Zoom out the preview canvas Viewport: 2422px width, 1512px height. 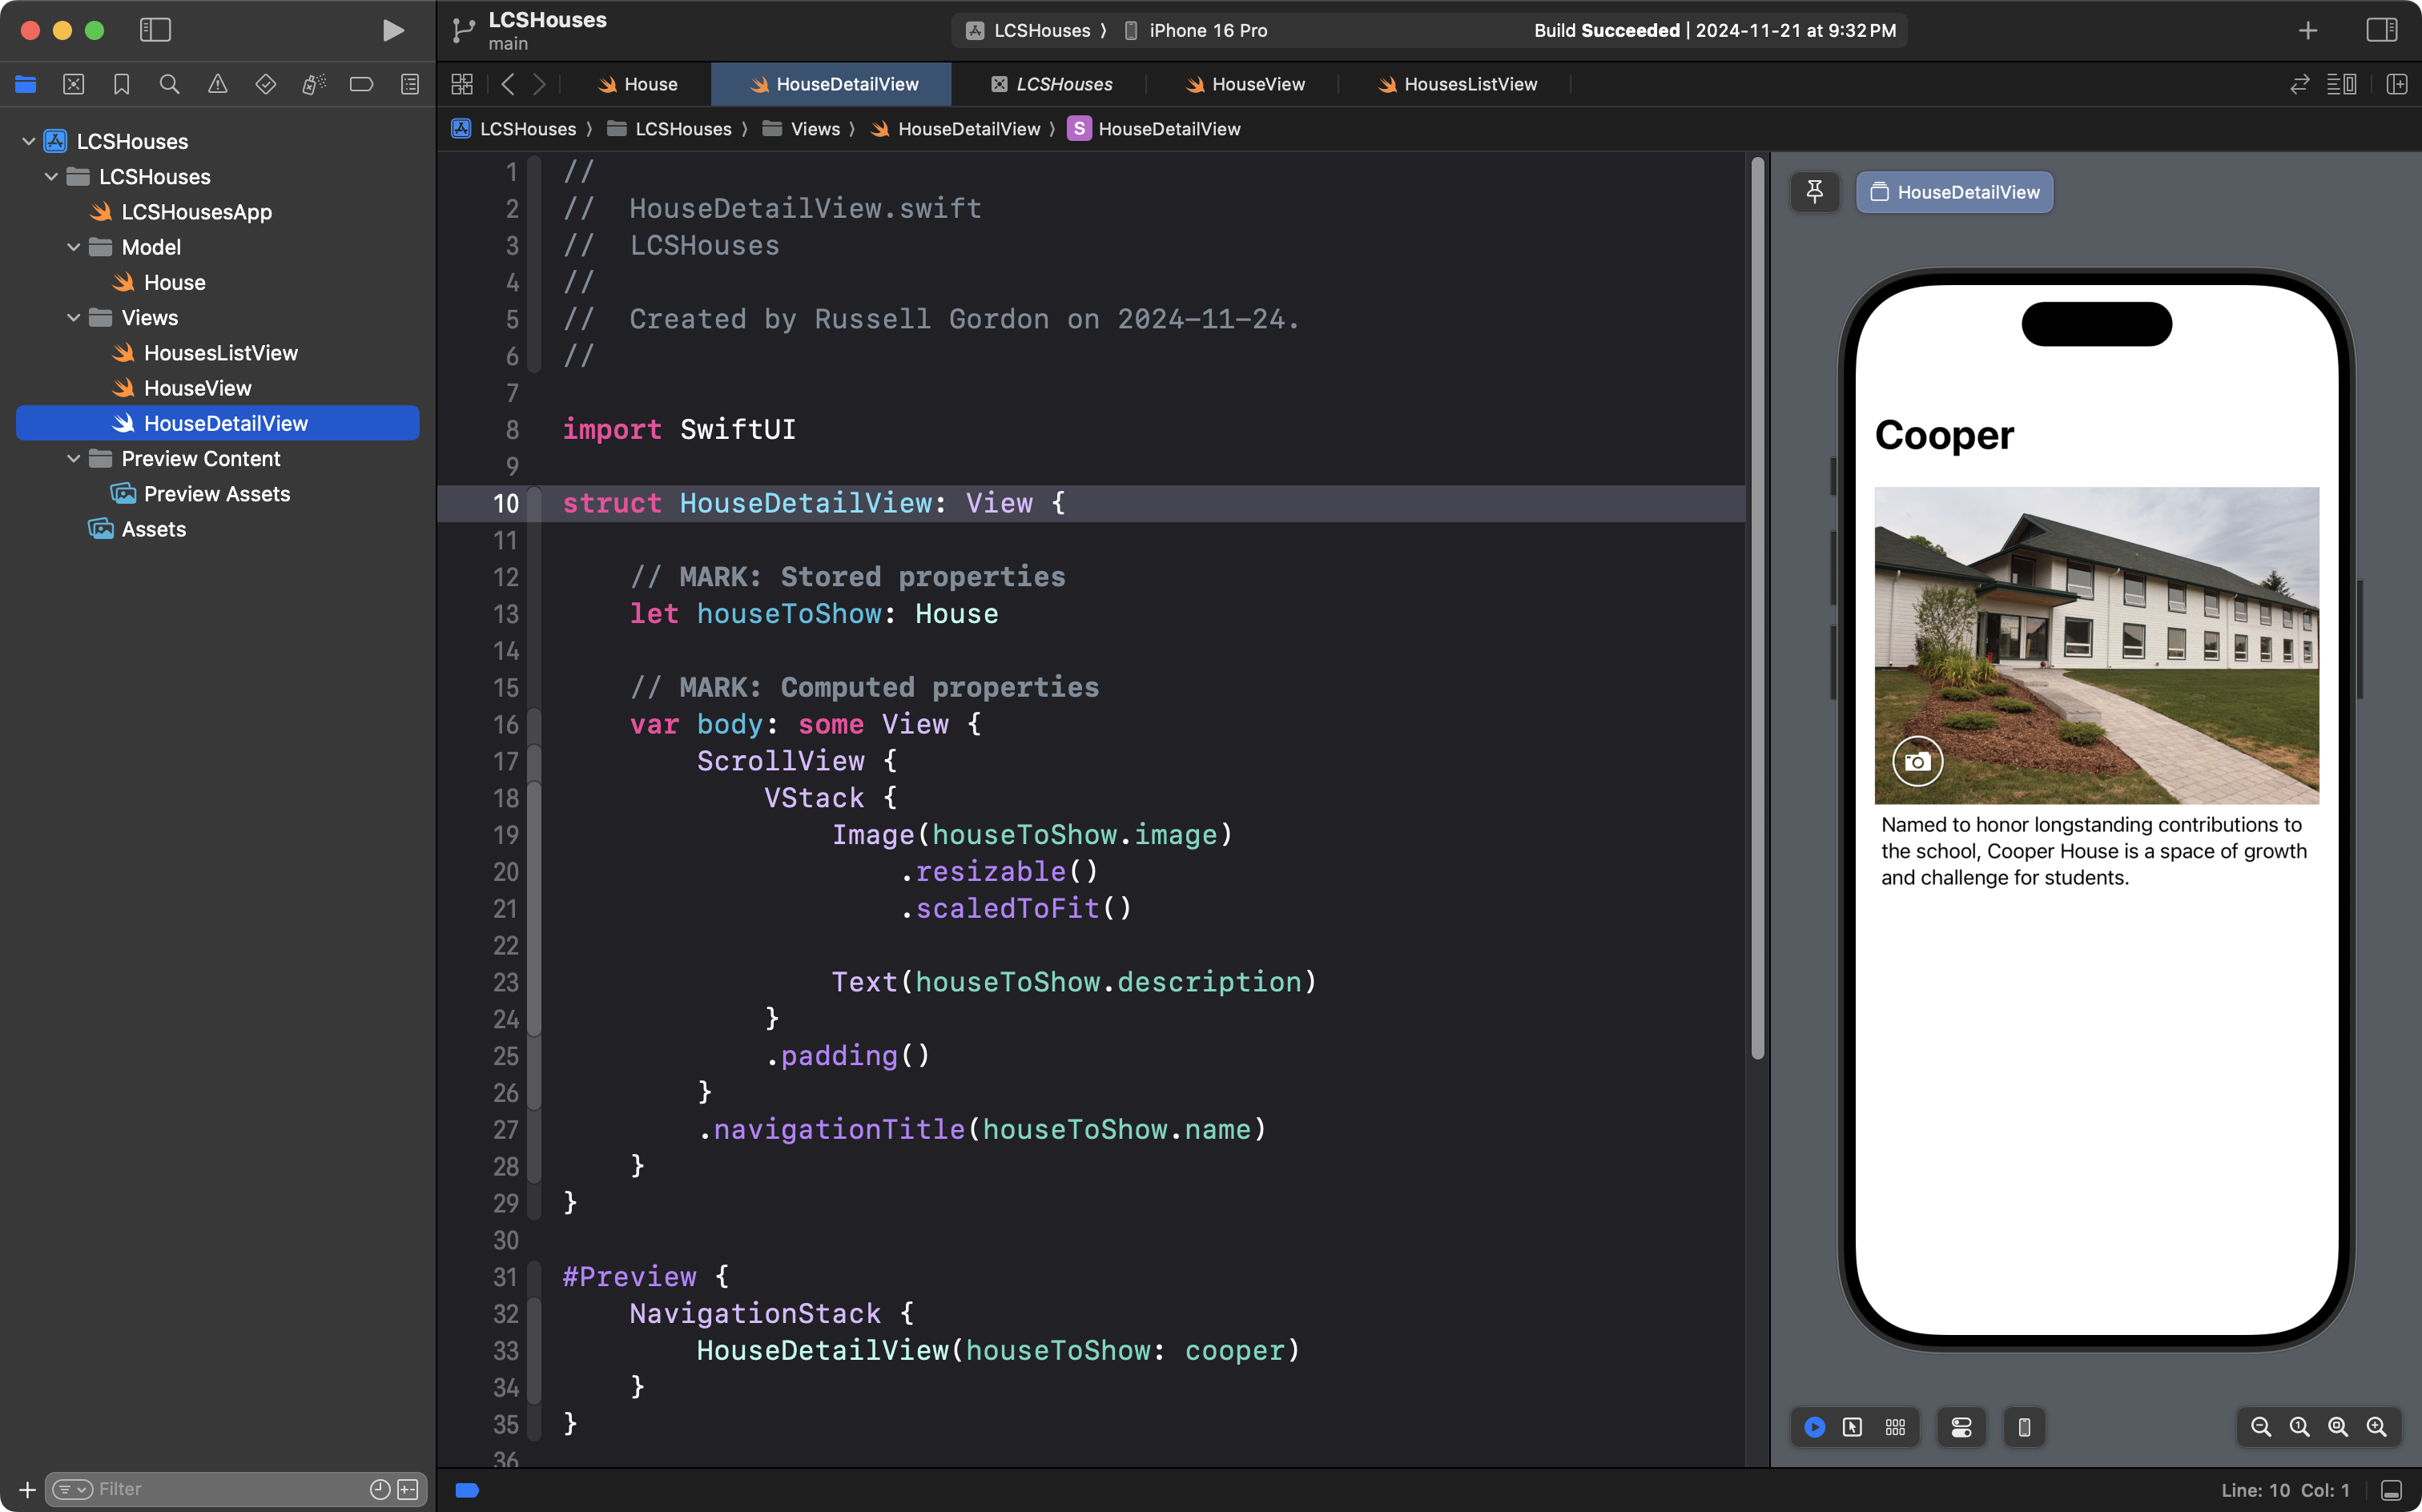click(2260, 1427)
